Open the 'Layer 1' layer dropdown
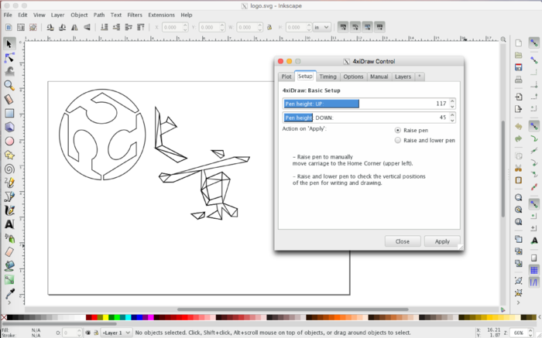542x338 pixels. tap(116, 333)
